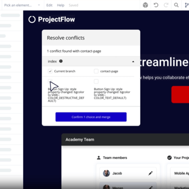This screenshot has width=189, height=189.
Task: Toggle the contact-page checkbox
Action: pyautogui.click(x=96, y=71)
